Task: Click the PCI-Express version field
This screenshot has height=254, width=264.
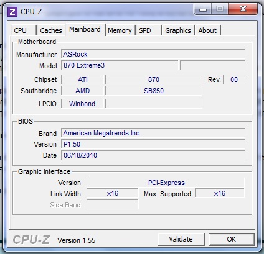Action: click(x=166, y=183)
